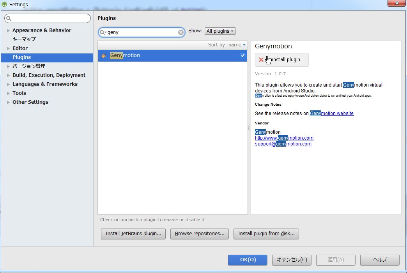407x273 pixels.
Task: Select キーマップ in settings tree
Action: point(24,39)
